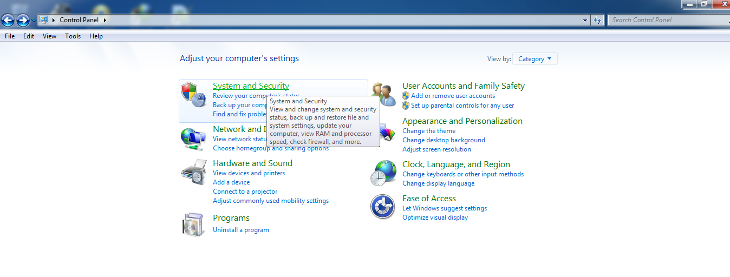The width and height of the screenshot is (730, 277).
Task: Open the Help menu
Action: pos(96,36)
